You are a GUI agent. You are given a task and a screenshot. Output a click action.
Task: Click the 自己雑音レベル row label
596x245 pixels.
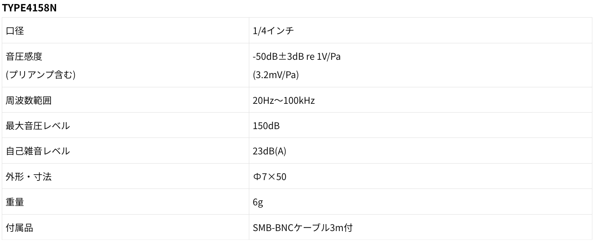[x=38, y=151]
